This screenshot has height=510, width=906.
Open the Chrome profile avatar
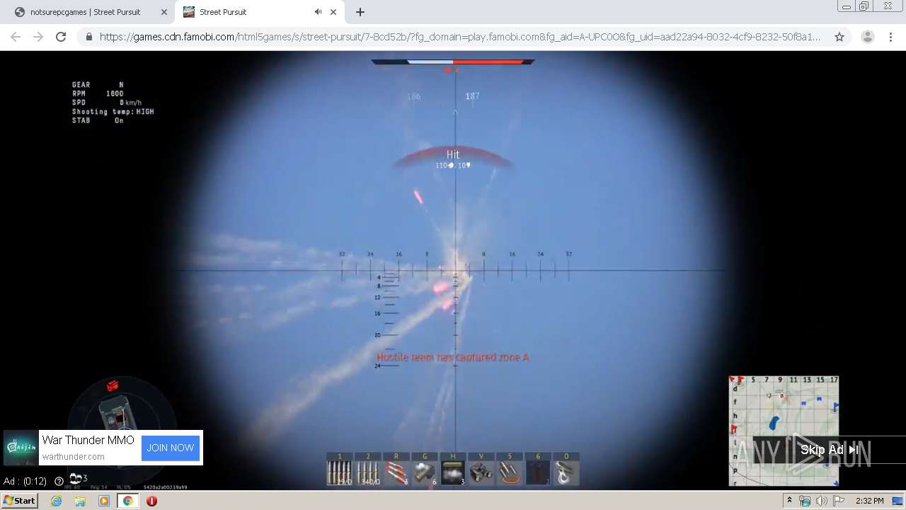(867, 37)
